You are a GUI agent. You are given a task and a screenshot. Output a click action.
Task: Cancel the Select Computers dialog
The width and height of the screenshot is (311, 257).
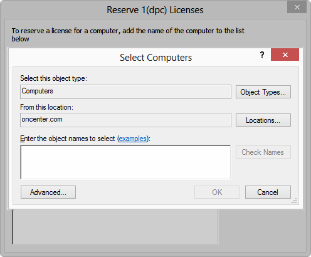coord(268,192)
